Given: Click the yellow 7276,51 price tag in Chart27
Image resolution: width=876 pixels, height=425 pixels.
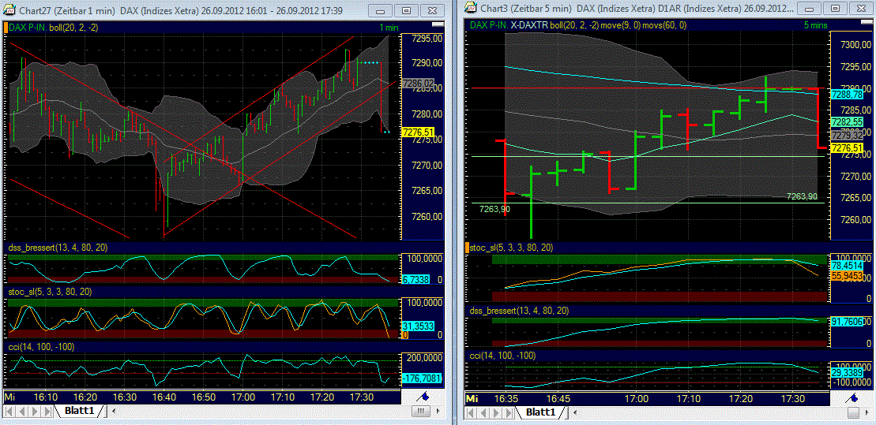Looking at the screenshot, I should tap(419, 132).
